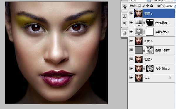
Task: Click the chain link on 背景 副本 2
Action: tap(144, 69)
